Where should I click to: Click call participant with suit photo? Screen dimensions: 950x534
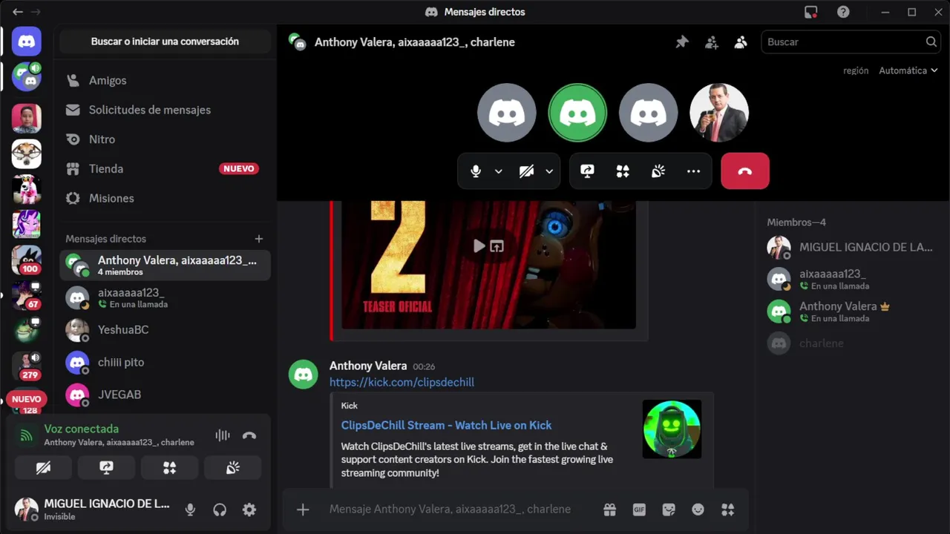point(718,113)
